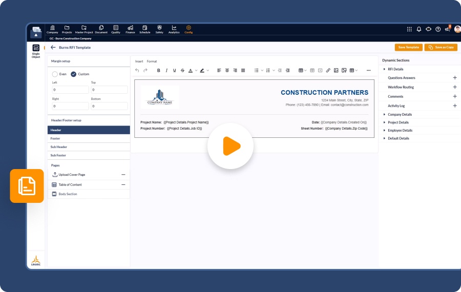This screenshot has height=292, width=461.
Task: Toggle bold formatting
Action: tap(158, 70)
